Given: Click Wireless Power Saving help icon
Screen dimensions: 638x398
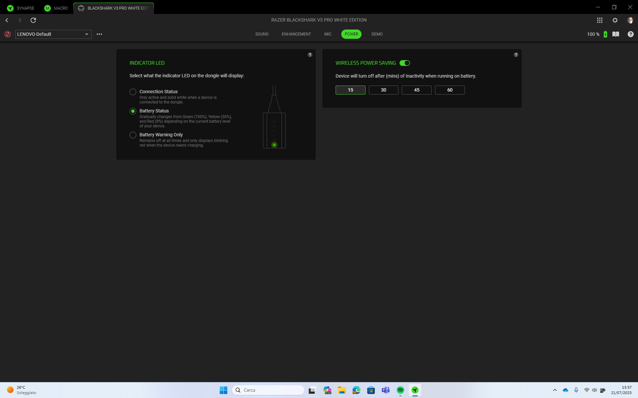Looking at the screenshot, I should (516, 55).
